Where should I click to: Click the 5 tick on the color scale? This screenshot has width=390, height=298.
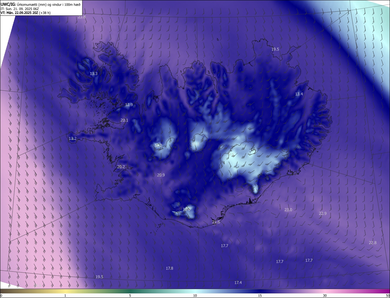[130, 296]
